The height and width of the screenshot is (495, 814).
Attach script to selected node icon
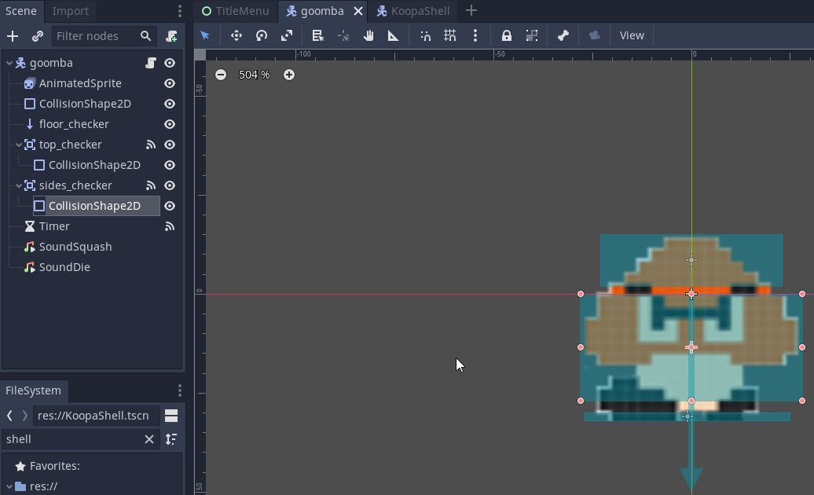171,36
